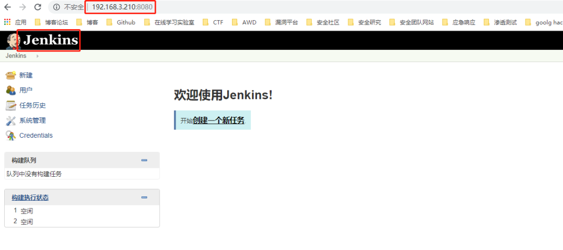Open the CTF bookmark folder
The image size is (563, 250).
pyautogui.click(x=213, y=22)
